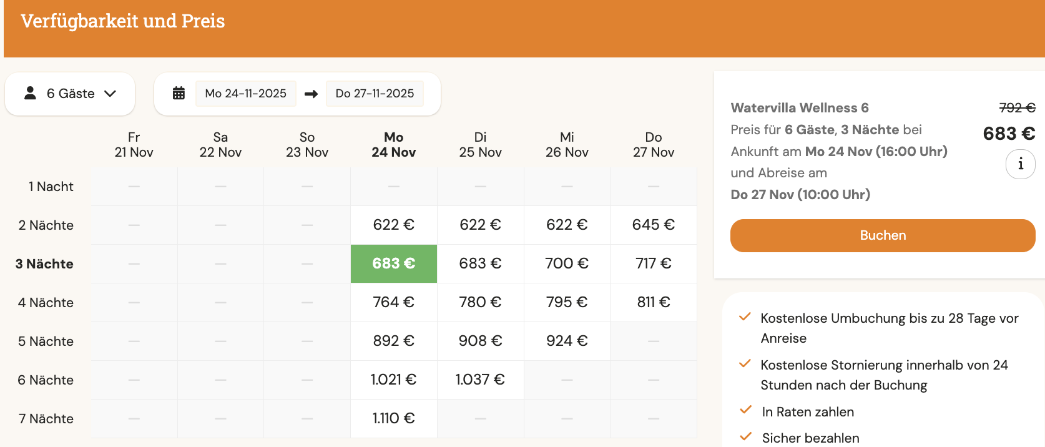The height and width of the screenshot is (447, 1045).
Task: Select 2 nights on Thursday for 645 €
Action: [x=653, y=225]
